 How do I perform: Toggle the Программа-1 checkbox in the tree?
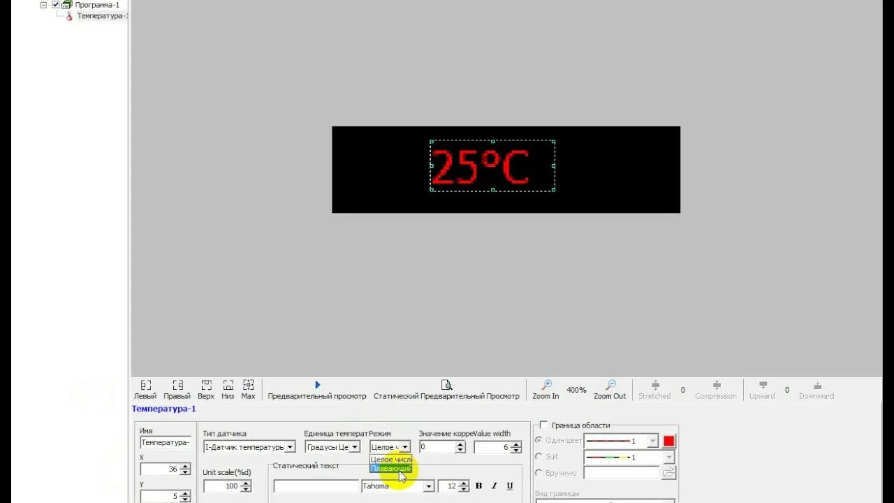[56, 5]
